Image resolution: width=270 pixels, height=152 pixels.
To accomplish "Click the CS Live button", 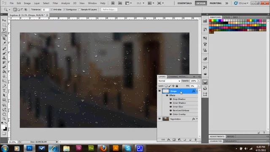I will pyautogui.click(x=241, y=3).
